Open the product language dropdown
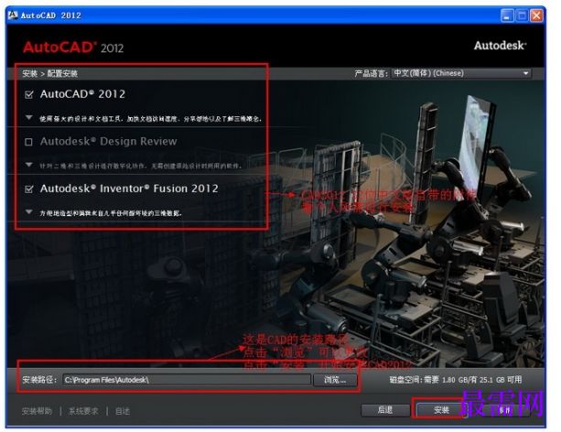This screenshot has height=432, width=561. pos(461,73)
